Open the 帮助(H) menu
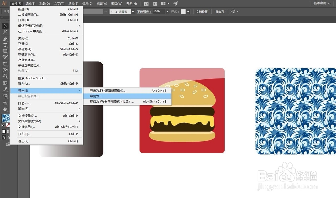 (132, 4)
